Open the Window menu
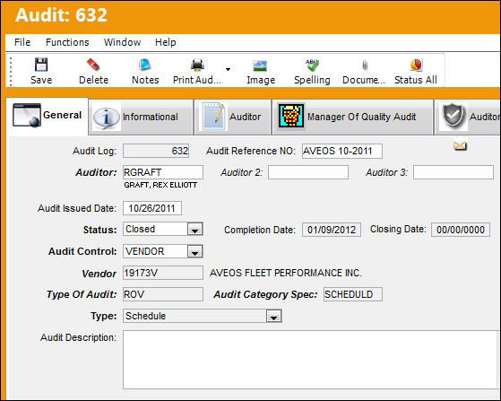The image size is (501, 401). 122,42
